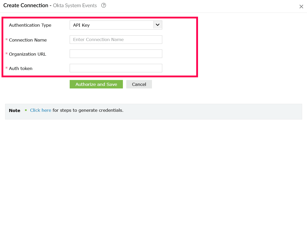
Task: Click the Connection Name label
Action: [x=28, y=40]
